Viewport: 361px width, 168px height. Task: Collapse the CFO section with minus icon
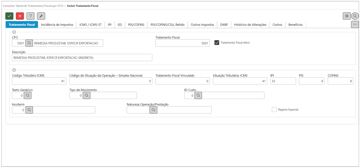click(x=14, y=32)
